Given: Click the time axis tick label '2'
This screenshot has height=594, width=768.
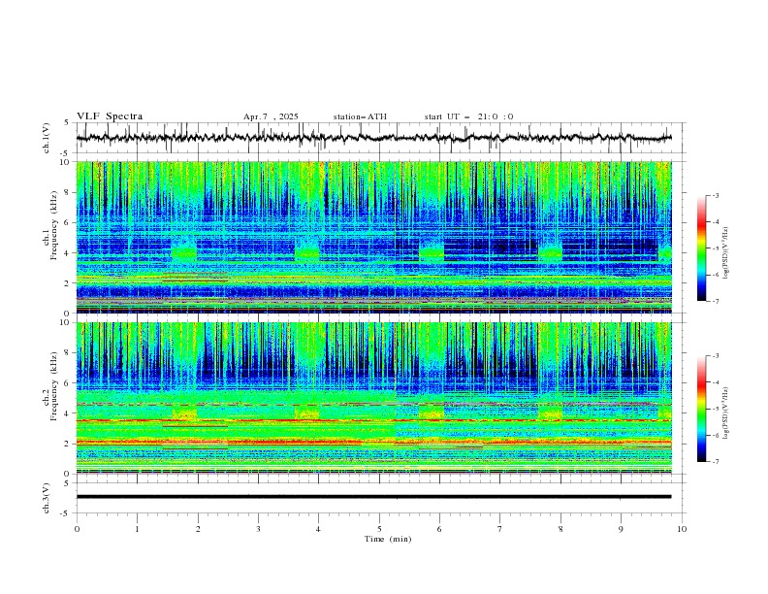Looking at the screenshot, I should 198,529.
